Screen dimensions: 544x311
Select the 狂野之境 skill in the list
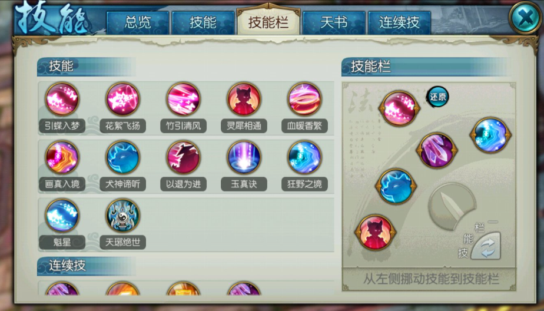point(304,157)
